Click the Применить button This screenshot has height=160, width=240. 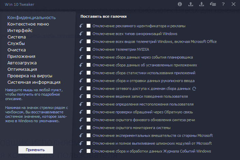pyautogui.click(x=36, y=150)
